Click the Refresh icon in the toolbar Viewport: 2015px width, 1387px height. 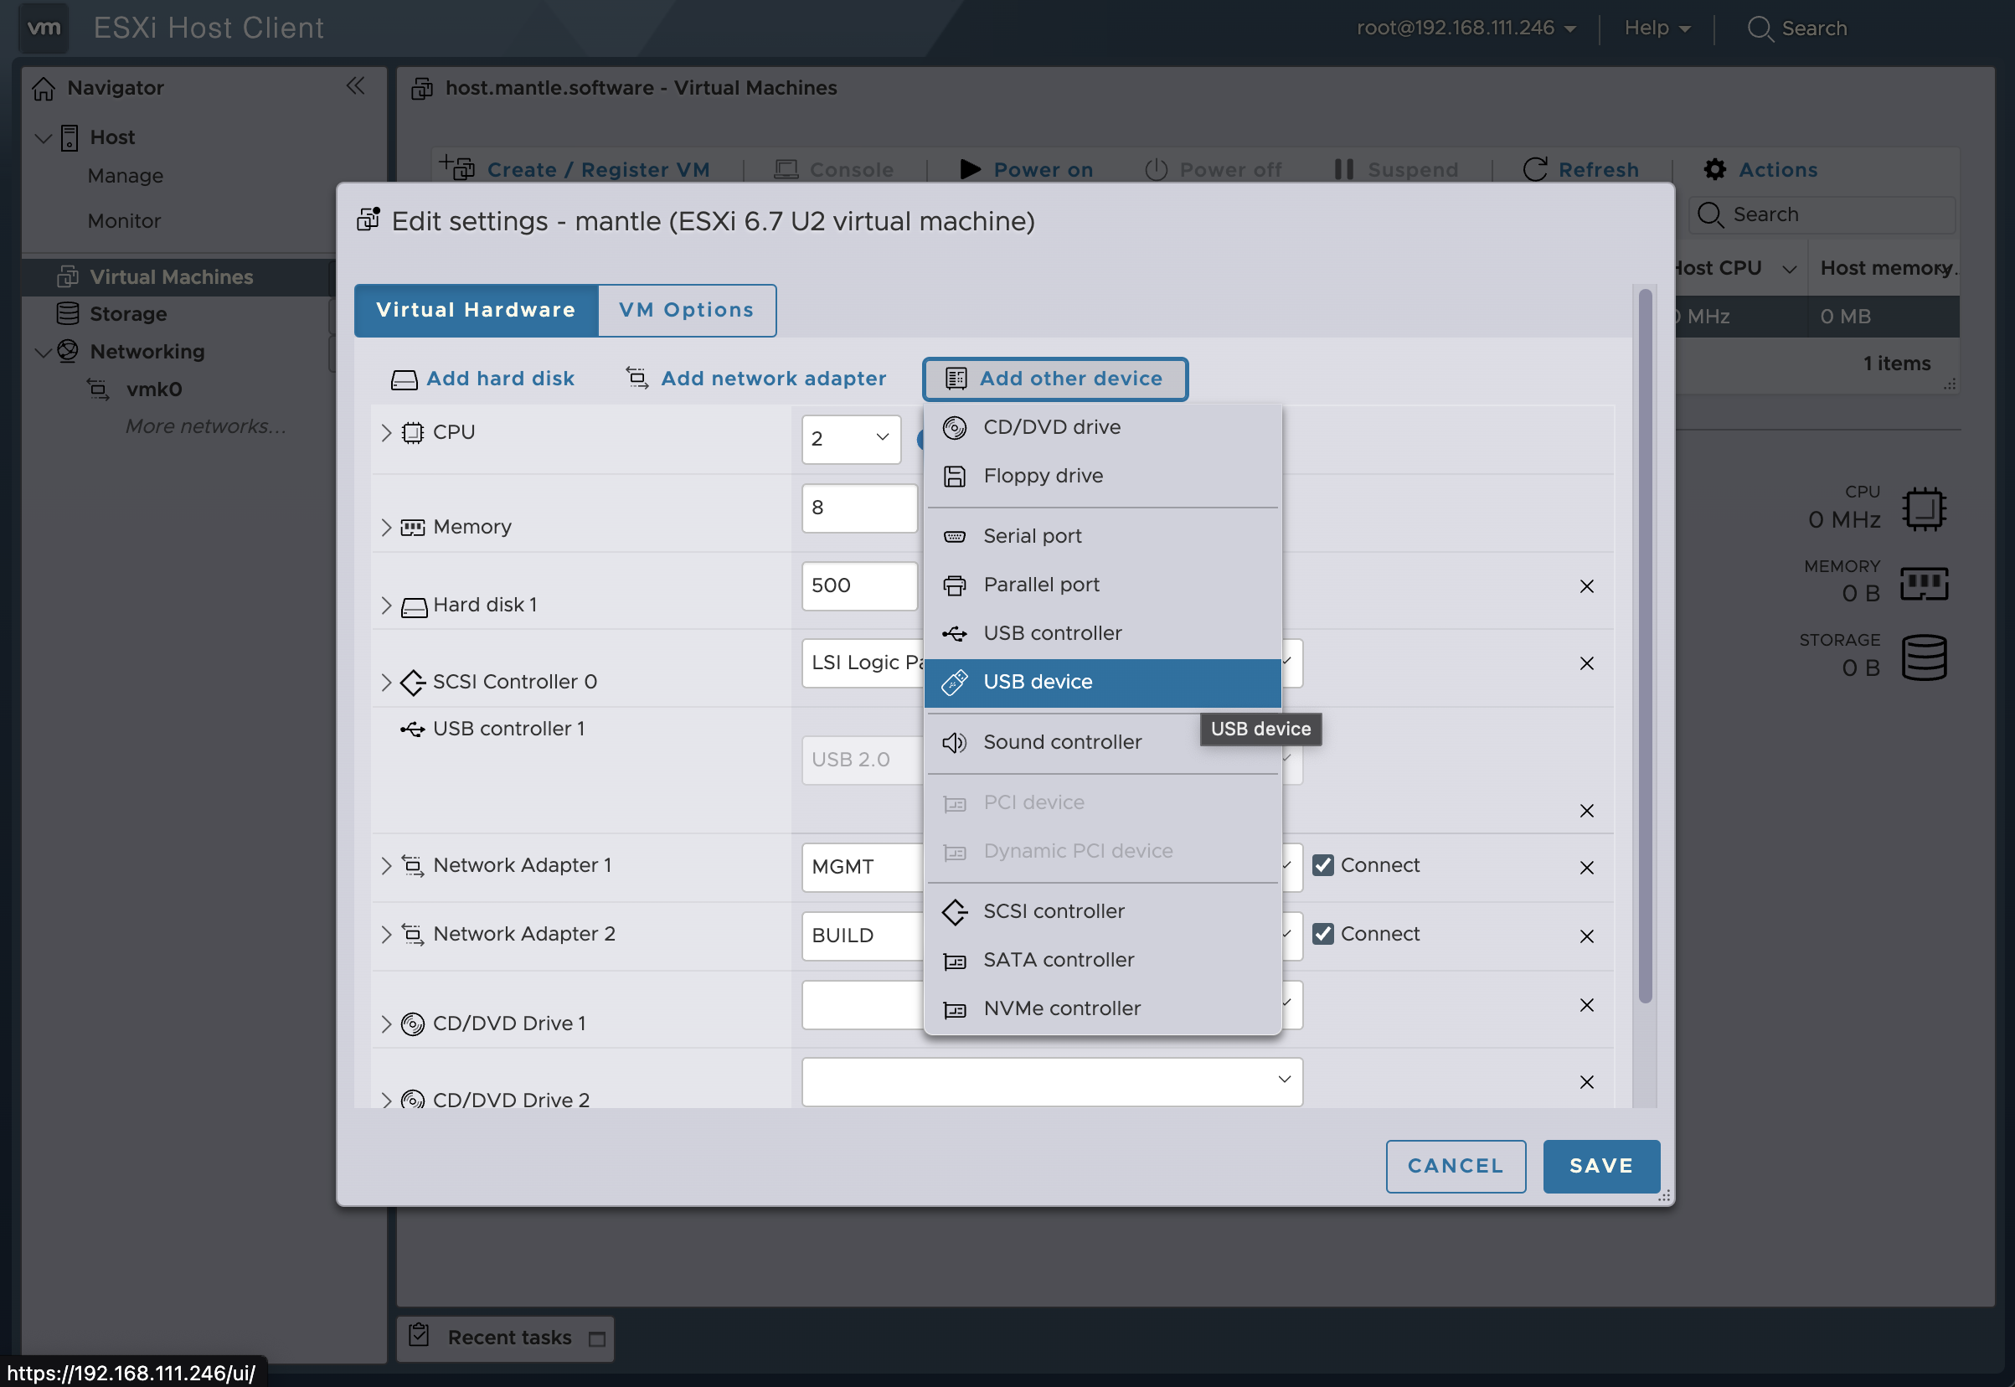coord(1535,169)
